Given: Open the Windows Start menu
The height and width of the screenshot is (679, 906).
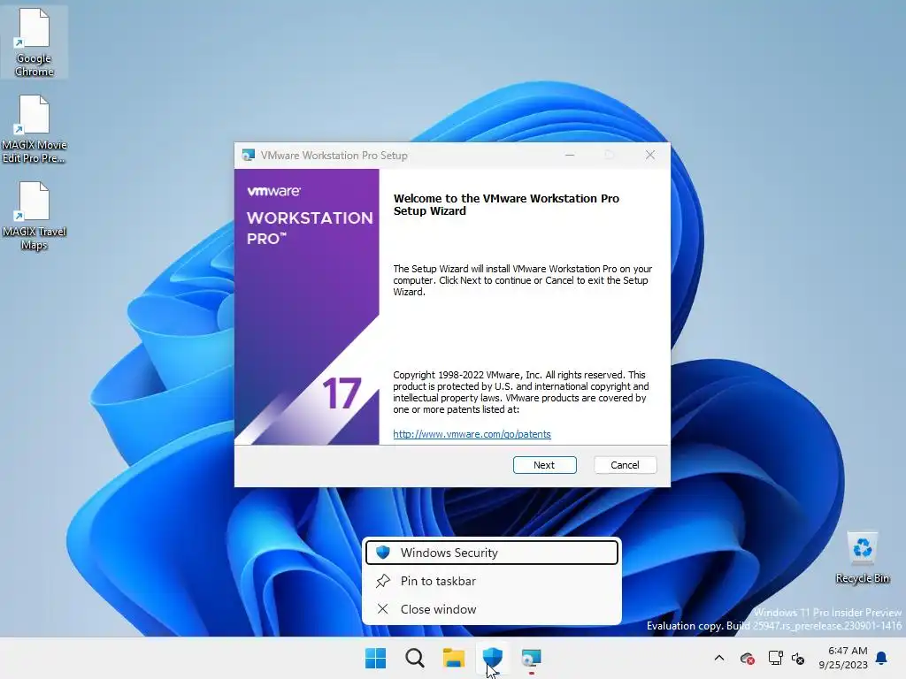Looking at the screenshot, I should (375, 658).
